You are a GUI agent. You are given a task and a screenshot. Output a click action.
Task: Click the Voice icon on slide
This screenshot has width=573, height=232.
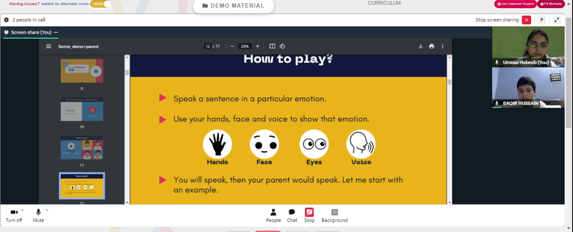[x=360, y=144]
